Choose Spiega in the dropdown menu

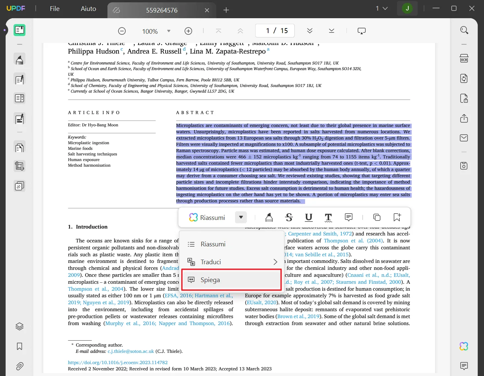(x=231, y=280)
